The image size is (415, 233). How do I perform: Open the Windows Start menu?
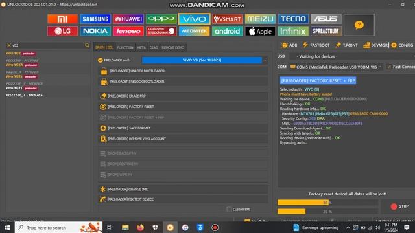coord(7,227)
